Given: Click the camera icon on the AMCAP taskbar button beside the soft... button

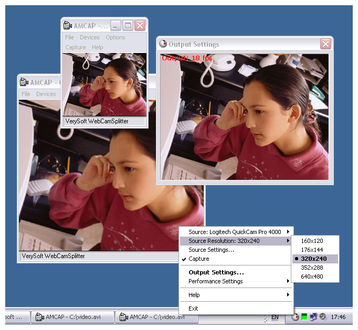Looking at the screenshot, I should click(40, 317).
